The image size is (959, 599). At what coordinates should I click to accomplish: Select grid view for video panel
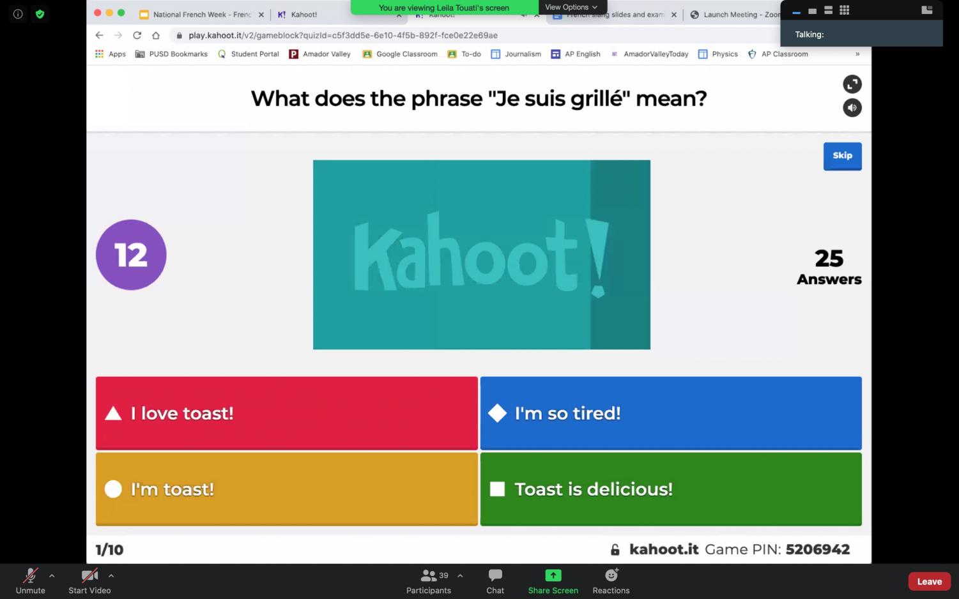point(844,10)
